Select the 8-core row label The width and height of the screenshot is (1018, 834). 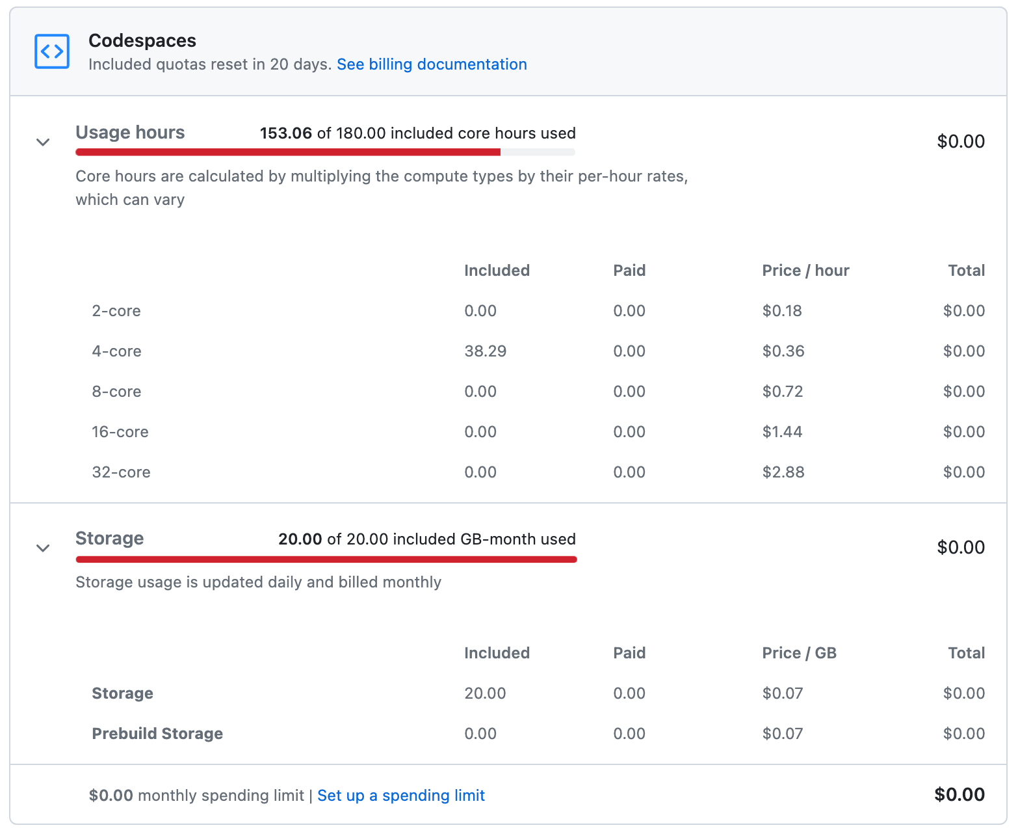tap(116, 392)
